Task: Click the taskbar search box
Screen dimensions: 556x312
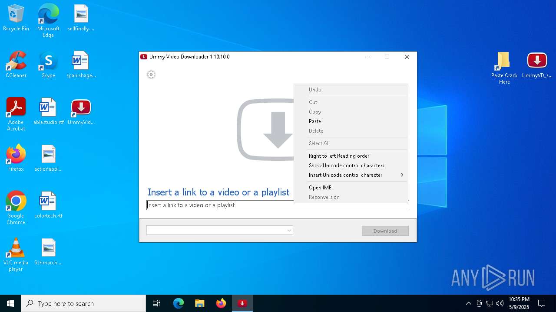Action: tap(83, 303)
